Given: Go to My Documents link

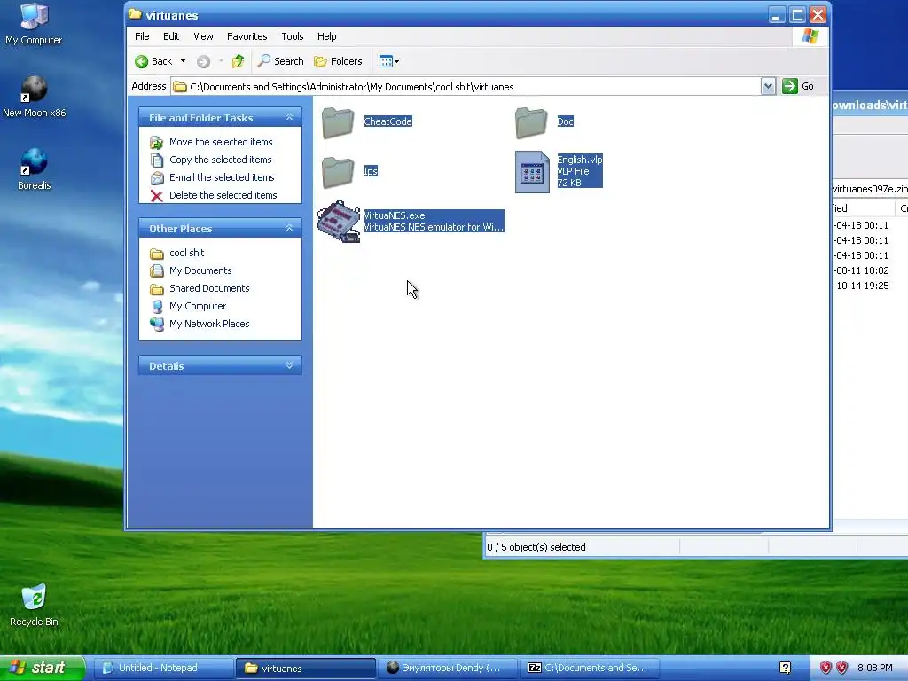Looking at the screenshot, I should tap(200, 270).
